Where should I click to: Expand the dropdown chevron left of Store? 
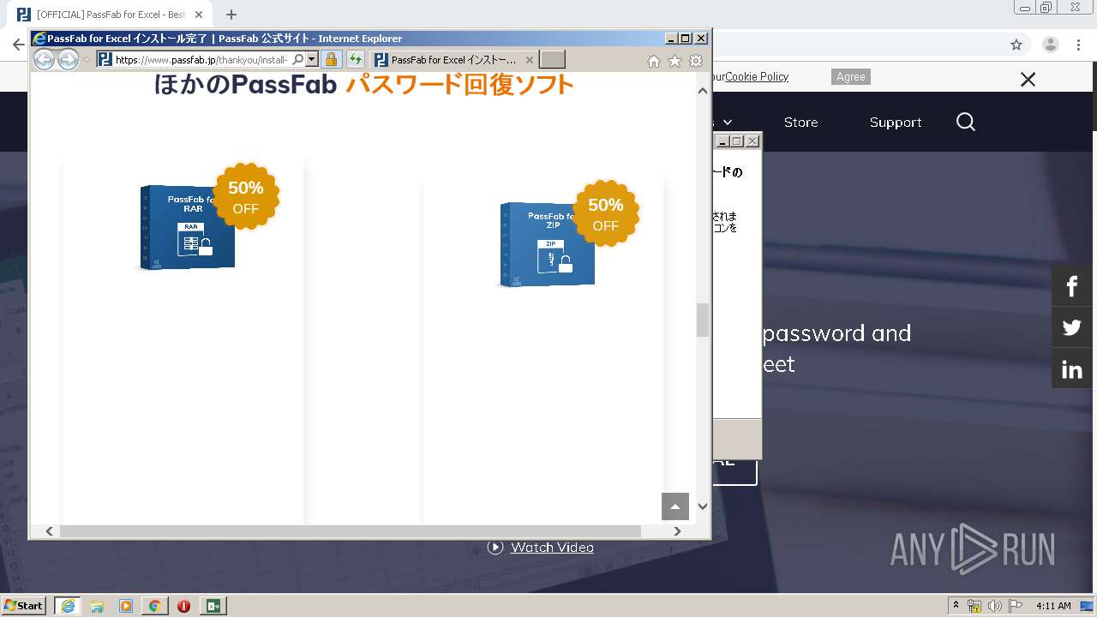pyautogui.click(x=728, y=123)
